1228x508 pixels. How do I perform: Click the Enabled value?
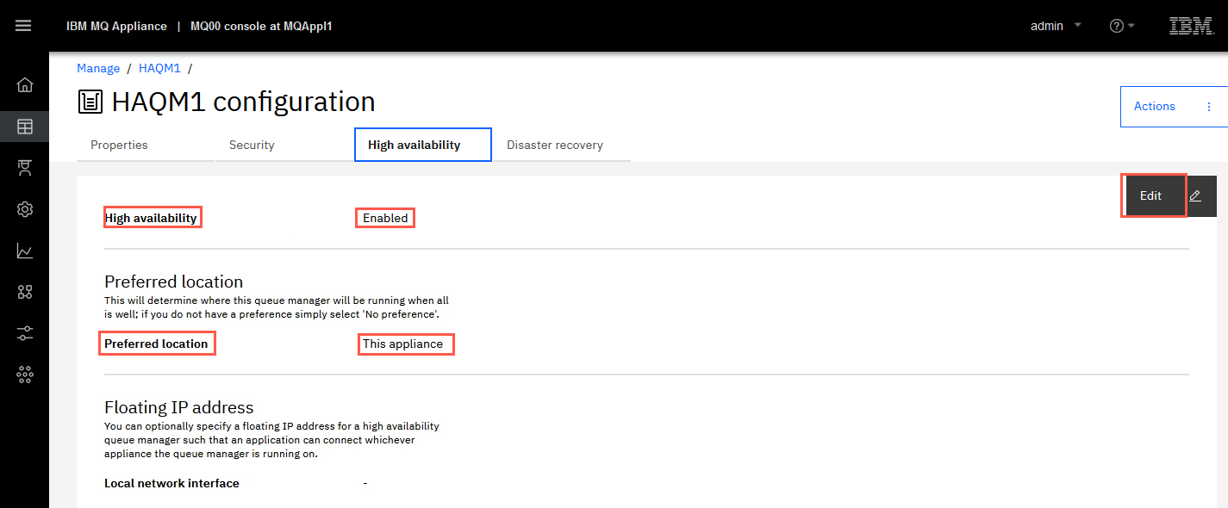coord(385,218)
